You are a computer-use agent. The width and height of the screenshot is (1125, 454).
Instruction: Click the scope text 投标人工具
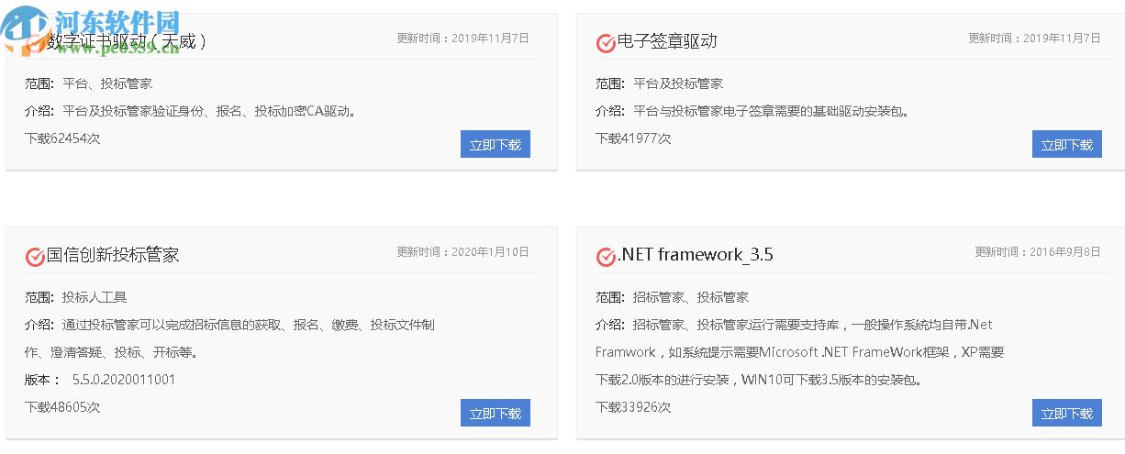(95, 297)
